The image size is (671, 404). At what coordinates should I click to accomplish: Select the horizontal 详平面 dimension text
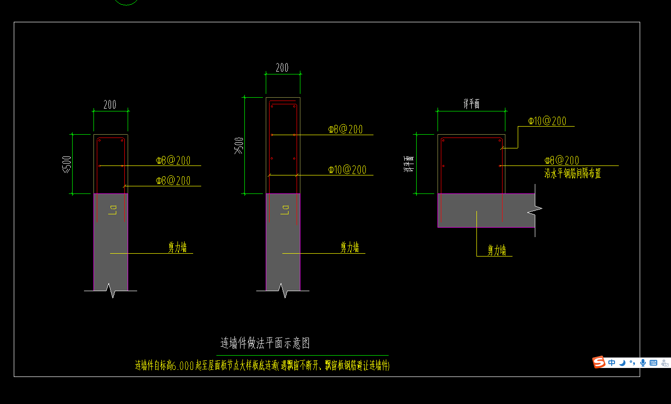click(x=471, y=104)
